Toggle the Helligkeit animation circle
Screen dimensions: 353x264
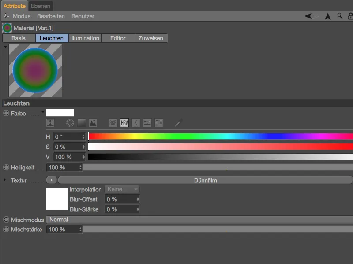(x=6, y=167)
